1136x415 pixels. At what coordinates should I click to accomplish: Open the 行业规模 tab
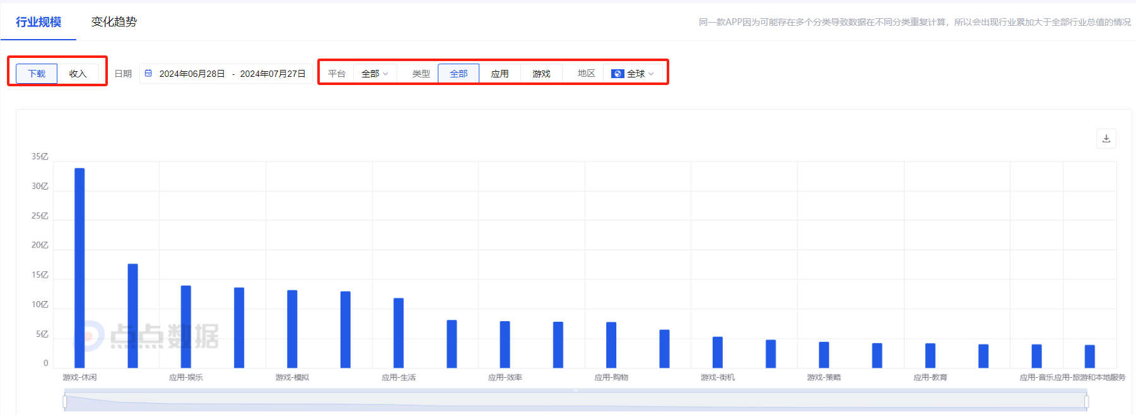click(x=38, y=22)
